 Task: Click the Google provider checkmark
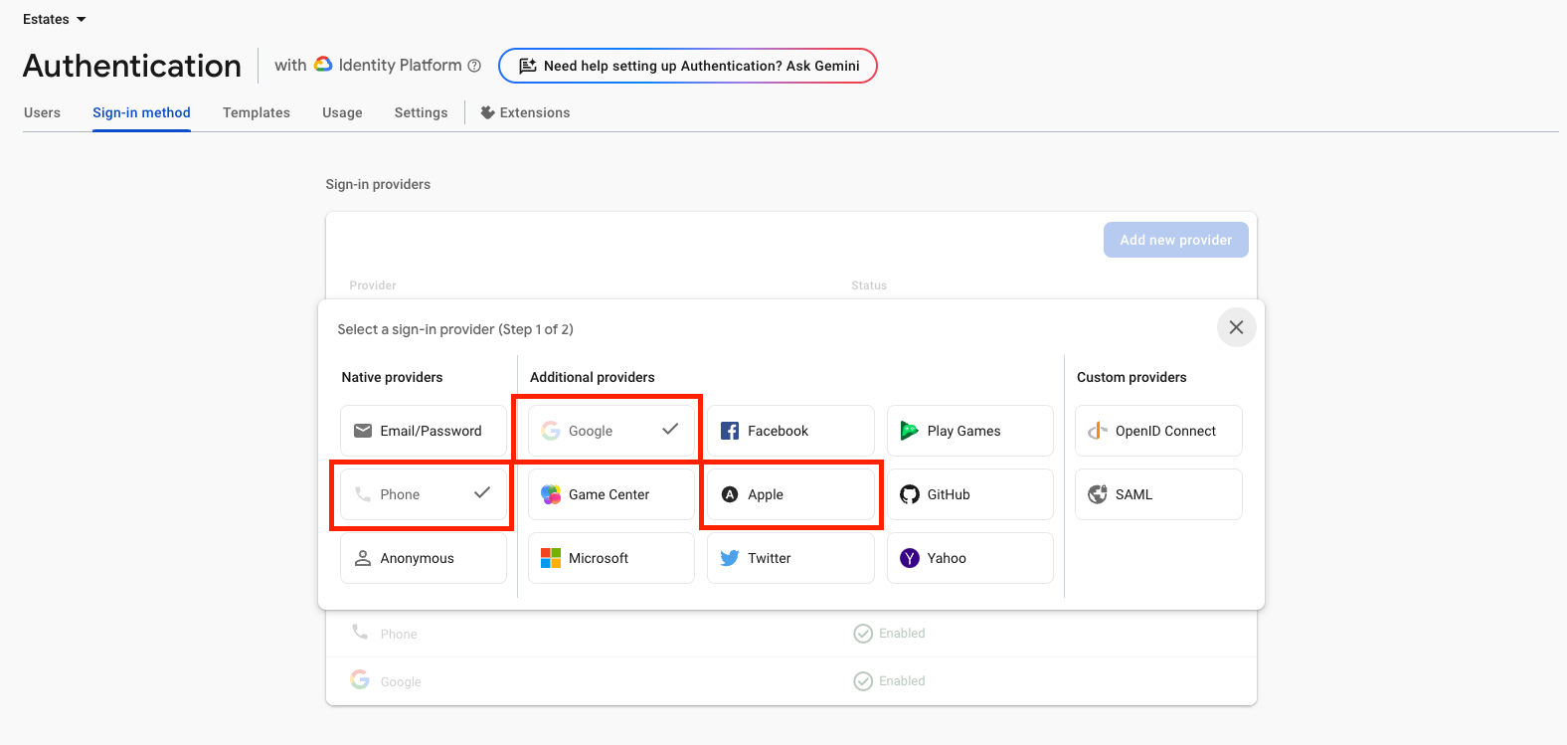[x=670, y=429]
